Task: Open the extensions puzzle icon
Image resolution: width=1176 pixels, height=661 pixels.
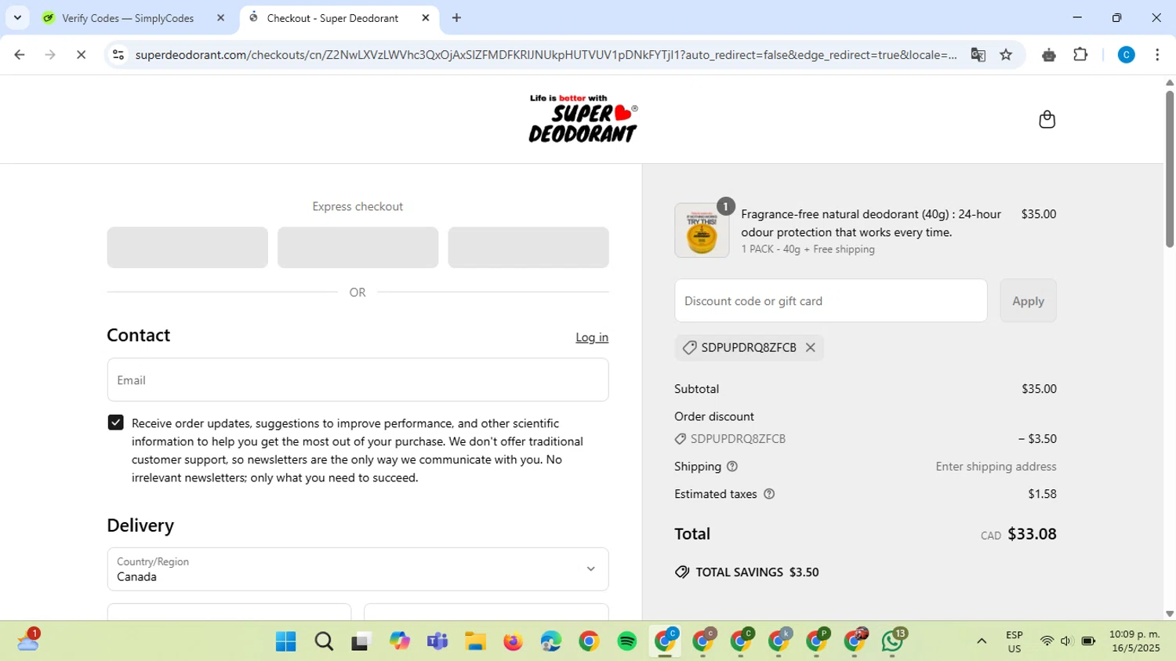Action: (x=1080, y=55)
